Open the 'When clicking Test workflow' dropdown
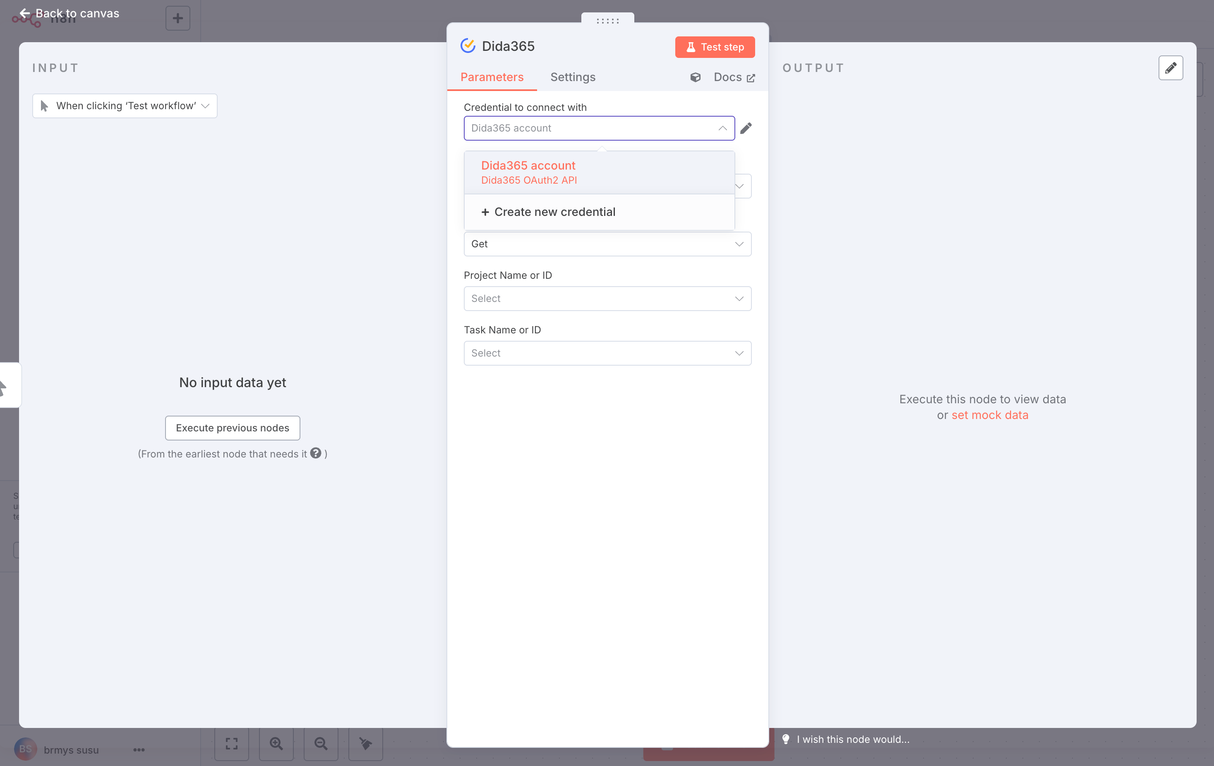Screen dimensions: 1214x766 [125, 106]
